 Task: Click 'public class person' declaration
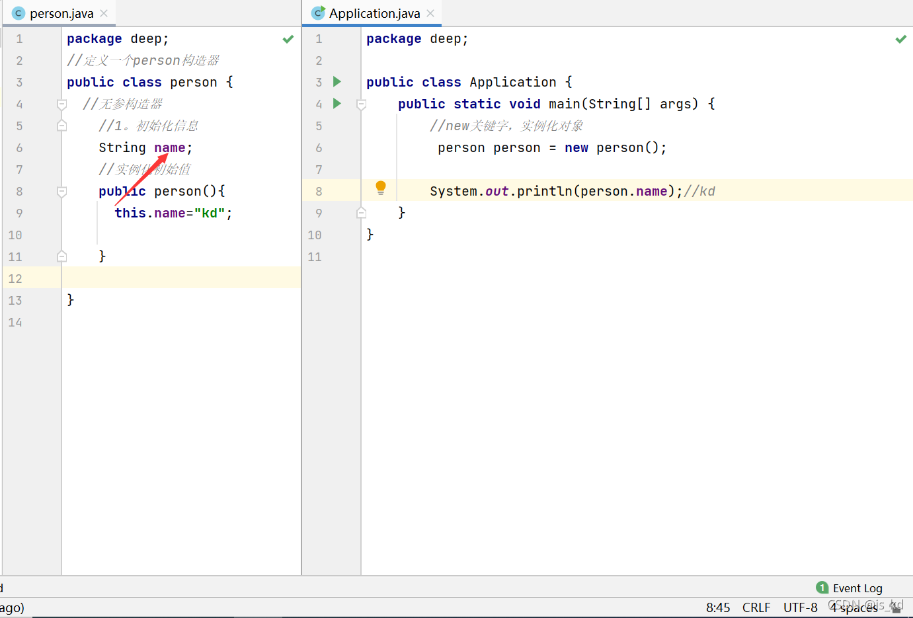(142, 82)
